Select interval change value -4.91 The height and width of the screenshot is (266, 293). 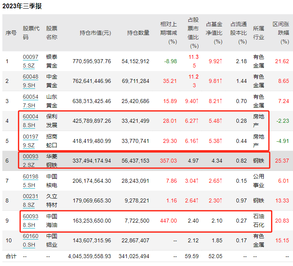click(283, 141)
